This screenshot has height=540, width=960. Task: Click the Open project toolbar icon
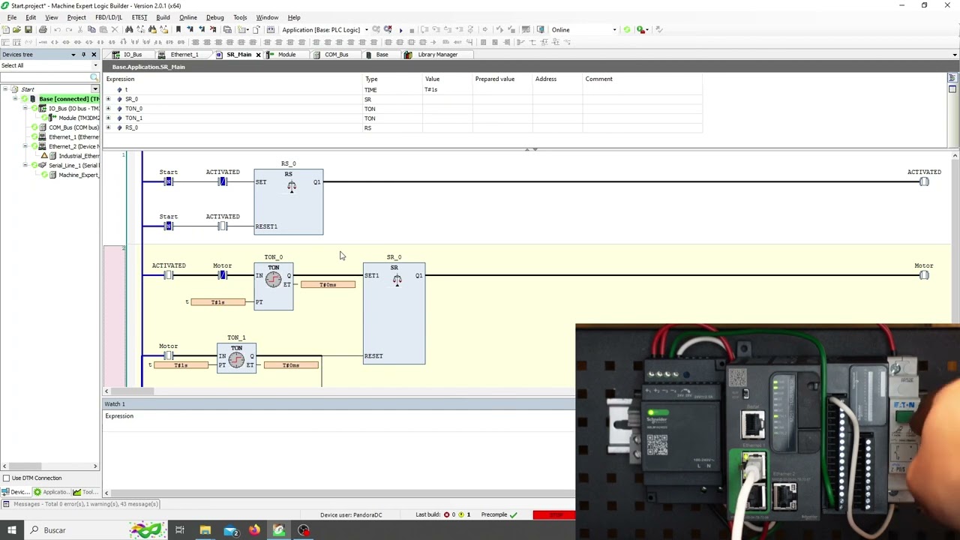16,29
